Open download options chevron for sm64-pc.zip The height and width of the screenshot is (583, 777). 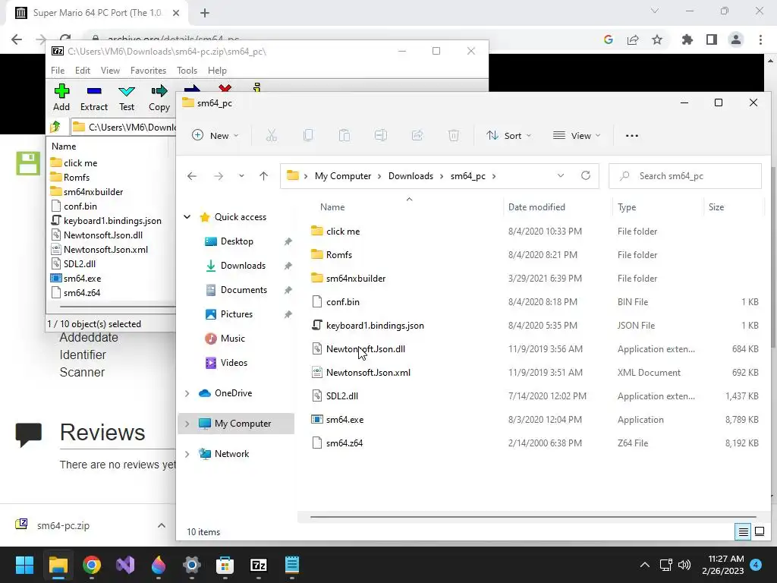(x=161, y=525)
